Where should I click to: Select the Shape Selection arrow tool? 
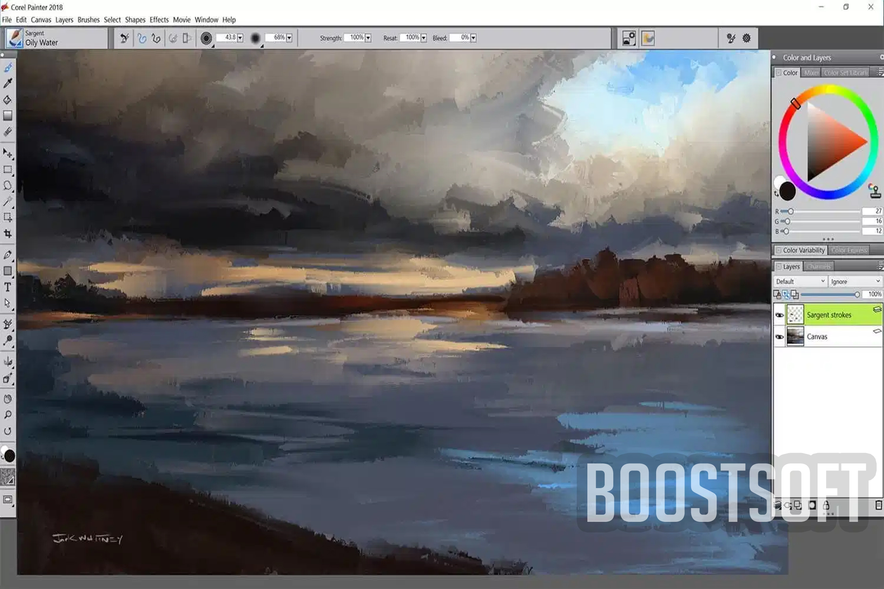tap(8, 303)
